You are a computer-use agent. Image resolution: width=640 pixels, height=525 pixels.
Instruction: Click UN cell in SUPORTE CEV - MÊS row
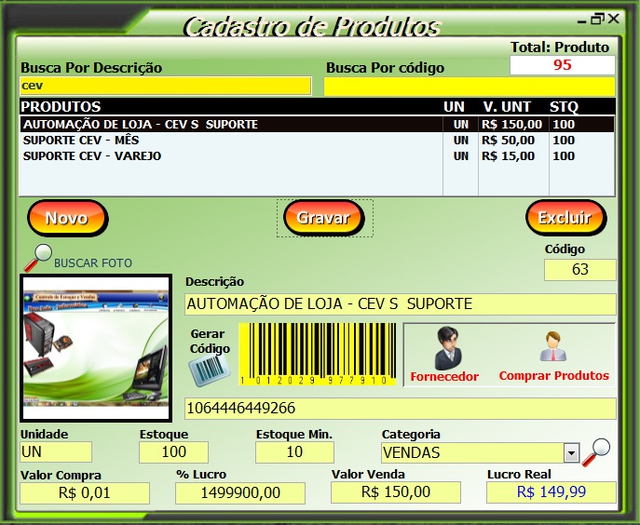(461, 141)
